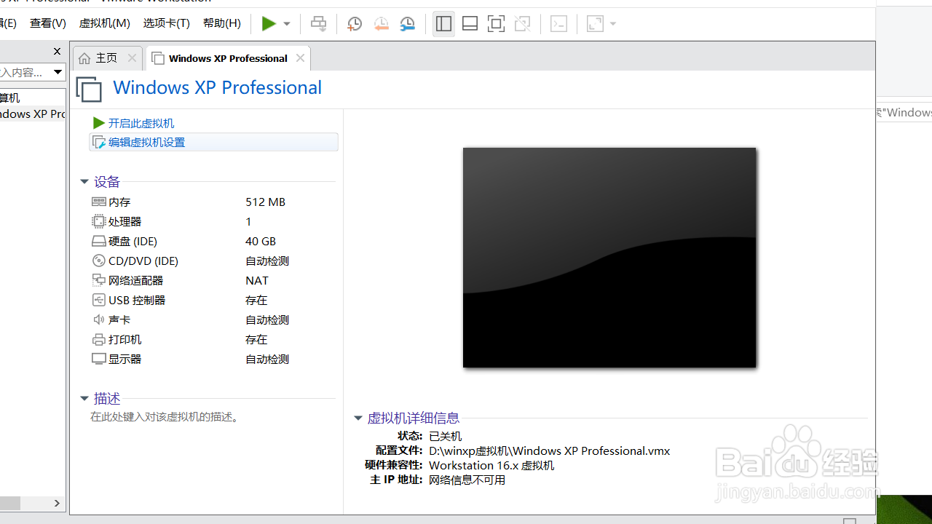Click the green arrow beside 开启此虚拟机

(99, 124)
